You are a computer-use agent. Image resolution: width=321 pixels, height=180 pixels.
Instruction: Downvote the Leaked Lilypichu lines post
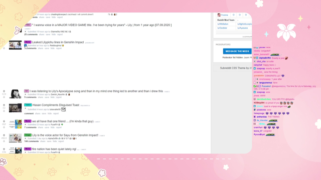click(x=4, y=48)
